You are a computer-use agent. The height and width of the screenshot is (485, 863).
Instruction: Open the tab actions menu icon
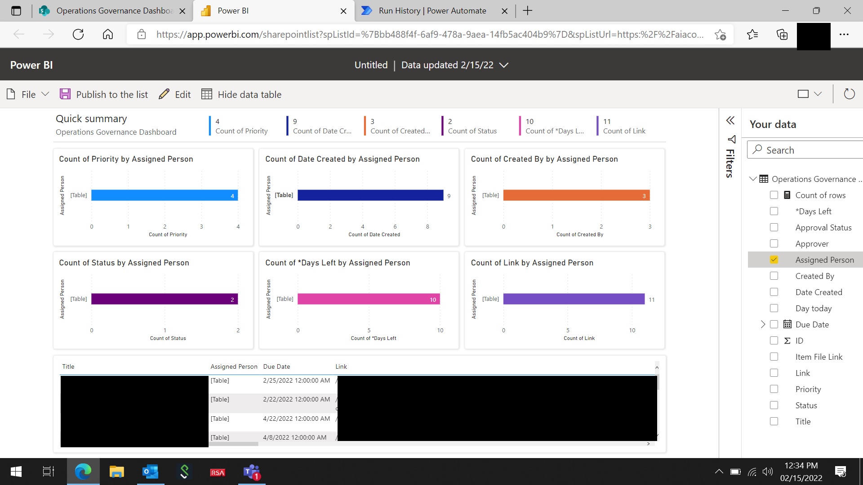coord(16,11)
